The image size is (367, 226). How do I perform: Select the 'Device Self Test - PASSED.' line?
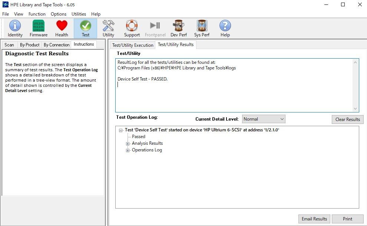point(143,79)
